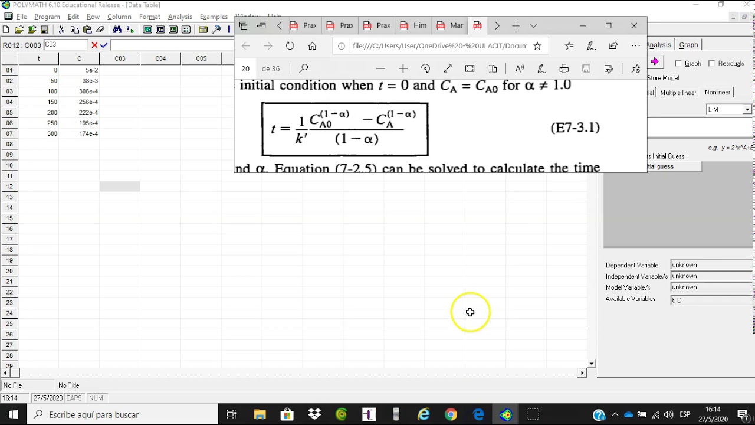Viewport: 755px width, 425px height.
Task: Open the Column menu
Action: click(119, 17)
